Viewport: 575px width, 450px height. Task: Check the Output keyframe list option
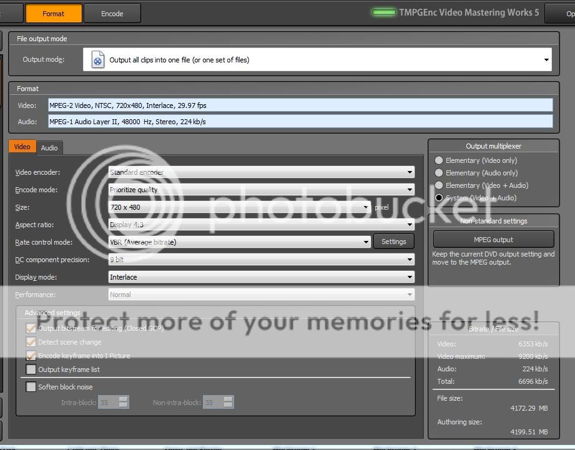coord(31,369)
